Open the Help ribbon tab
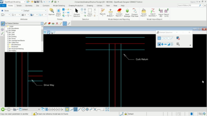Screen dimensions: 207x116 click(x=123, y=6)
